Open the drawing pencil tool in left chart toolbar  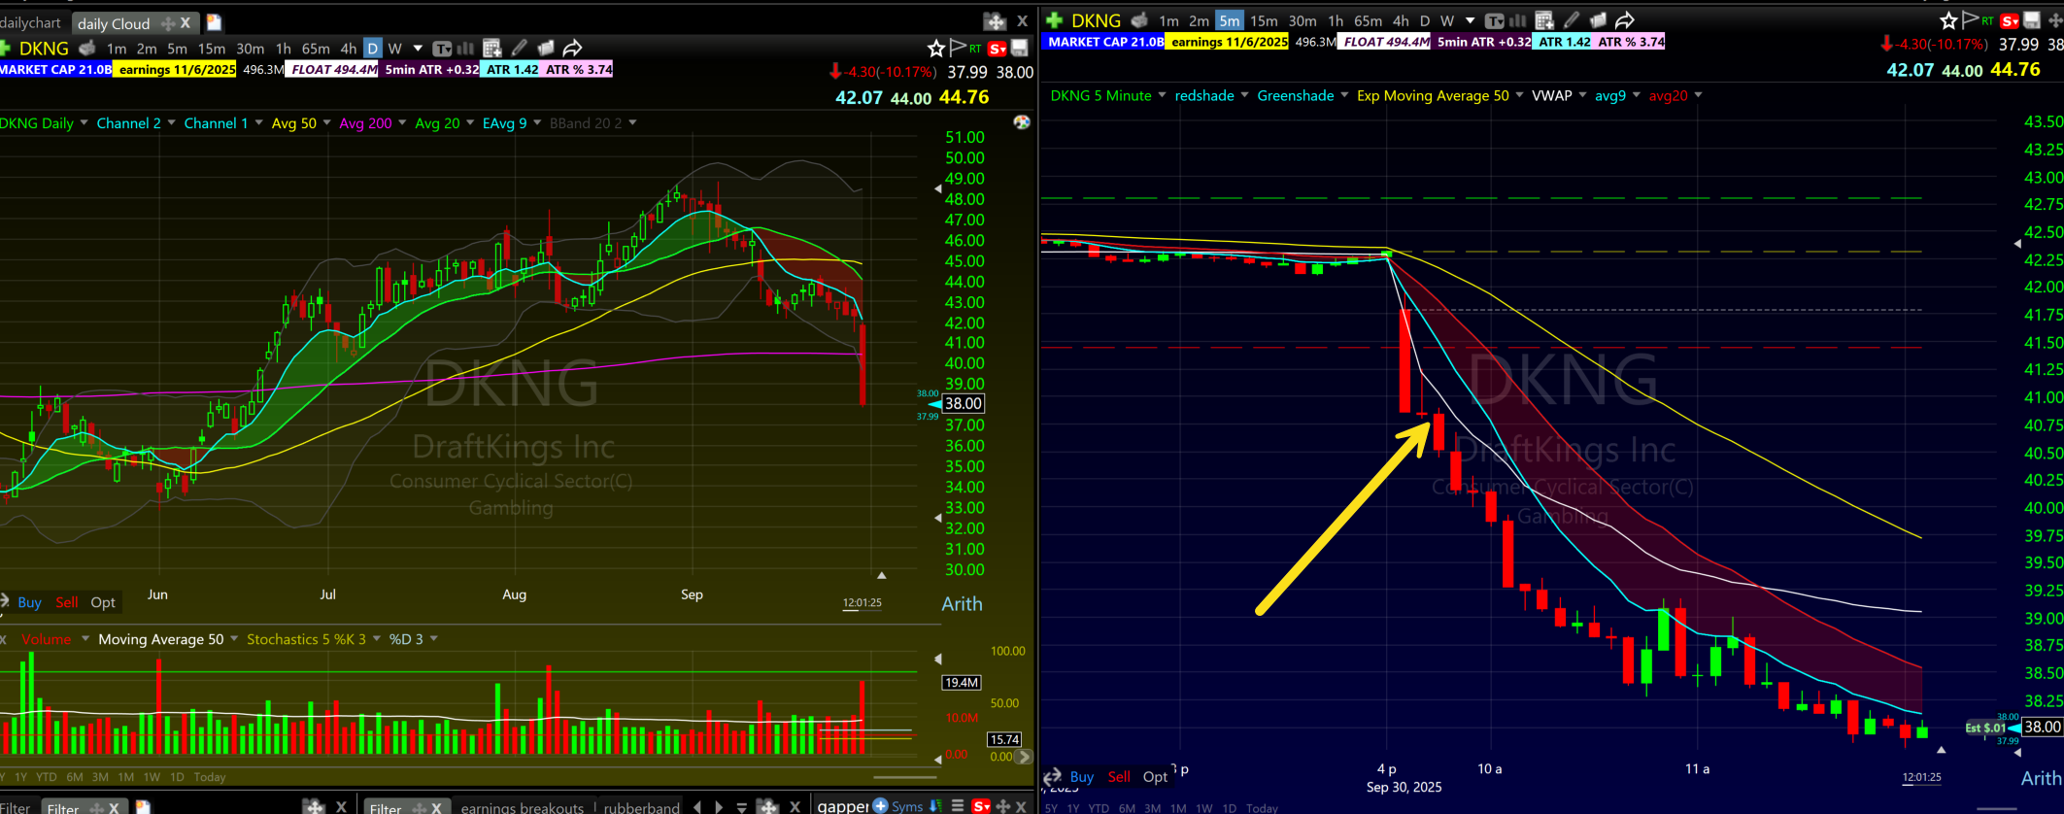(520, 48)
